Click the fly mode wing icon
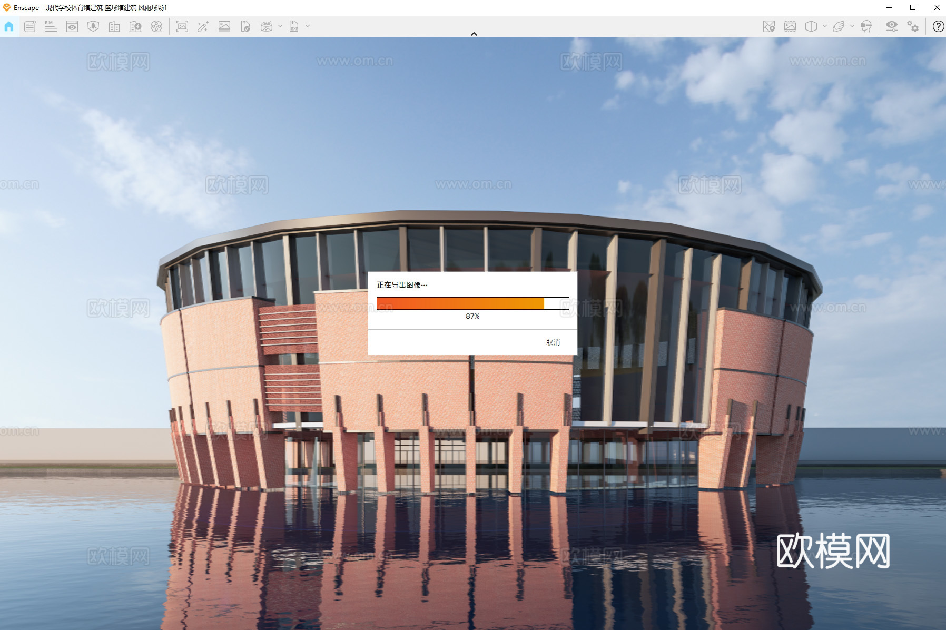Screen dimensions: 946x630 839,26
